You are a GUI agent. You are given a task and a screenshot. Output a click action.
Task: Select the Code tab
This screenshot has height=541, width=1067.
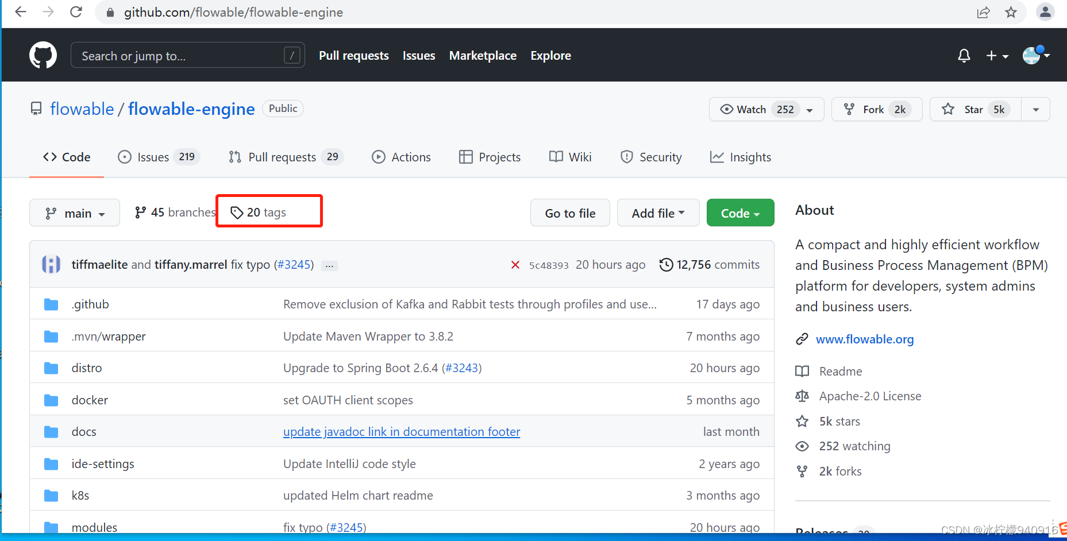coord(67,157)
